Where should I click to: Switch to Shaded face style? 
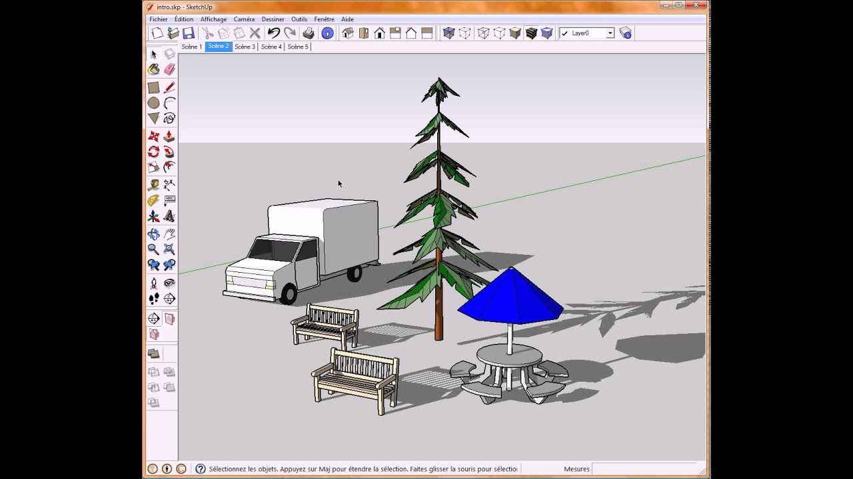point(515,33)
